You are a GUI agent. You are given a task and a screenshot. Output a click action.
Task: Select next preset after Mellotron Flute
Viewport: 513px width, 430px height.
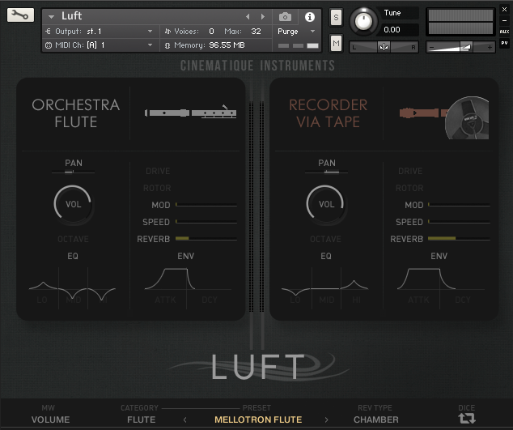[326, 419]
